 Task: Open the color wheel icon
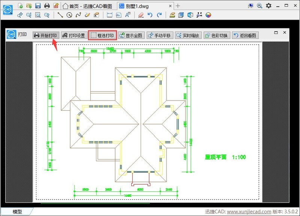click(x=208, y=15)
